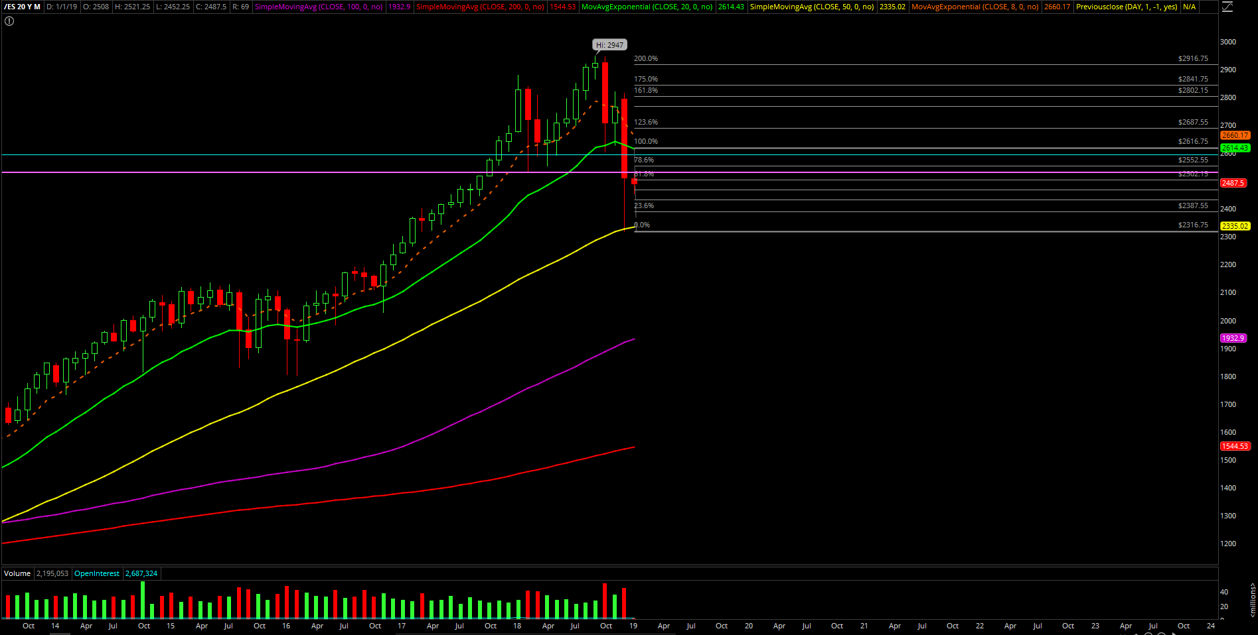Select the 100.0% Fibonacci level label
The width and height of the screenshot is (1258, 635).
click(x=646, y=141)
